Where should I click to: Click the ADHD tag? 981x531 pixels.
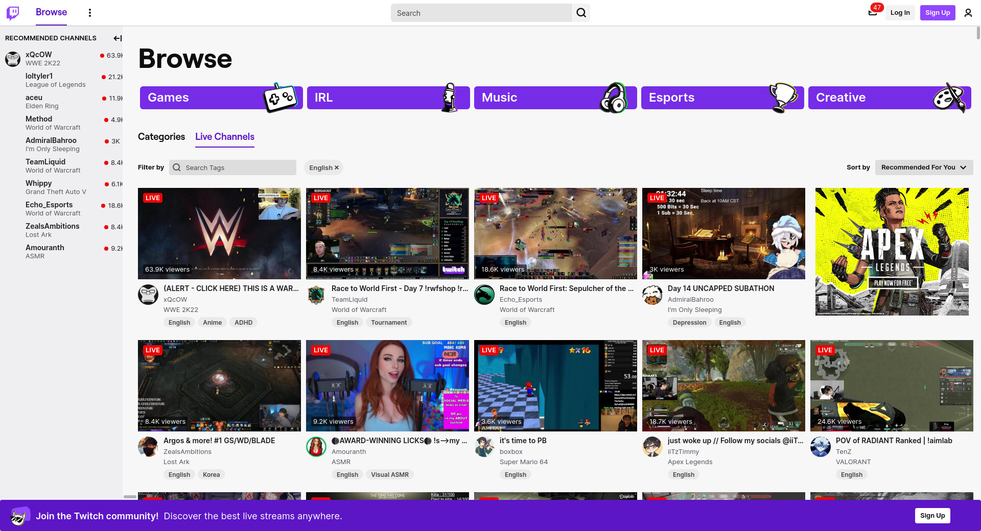point(243,323)
